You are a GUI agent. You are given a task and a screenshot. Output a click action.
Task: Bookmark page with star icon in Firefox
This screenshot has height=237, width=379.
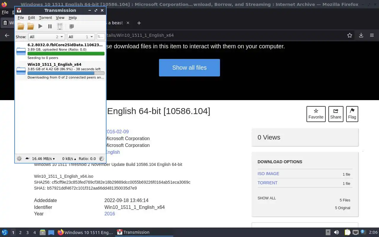[x=350, y=35]
